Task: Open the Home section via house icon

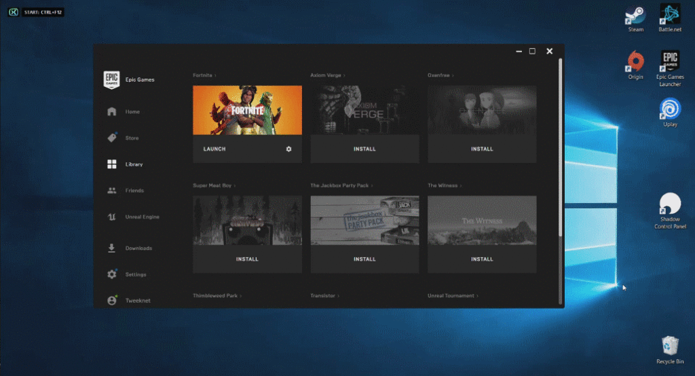Action: click(112, 111)
